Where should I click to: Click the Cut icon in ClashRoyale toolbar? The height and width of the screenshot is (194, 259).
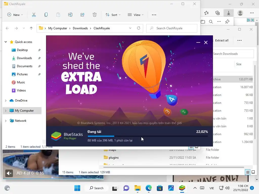34,15
